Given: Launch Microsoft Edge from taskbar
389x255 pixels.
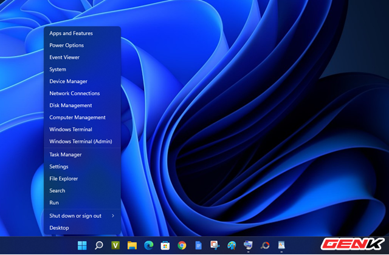Looking at the screenshot, I should click(x=148, y=245).
